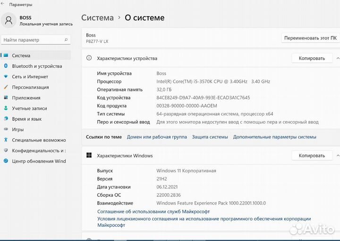Click 'Локальная учетная запись' under BOSS
The image size is (340, 241).
(x=46, y=24)
